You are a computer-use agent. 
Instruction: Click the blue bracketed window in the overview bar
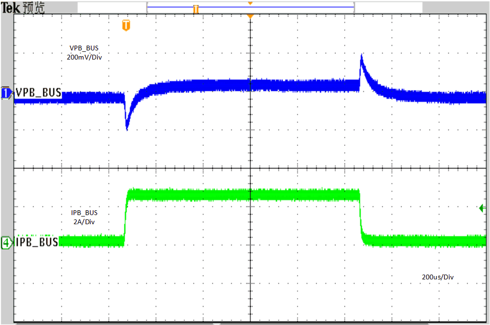(x=250, y=8)
